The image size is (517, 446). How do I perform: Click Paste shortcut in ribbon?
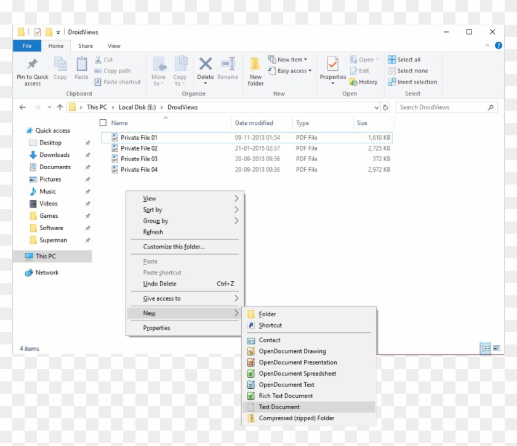[118, 82]
